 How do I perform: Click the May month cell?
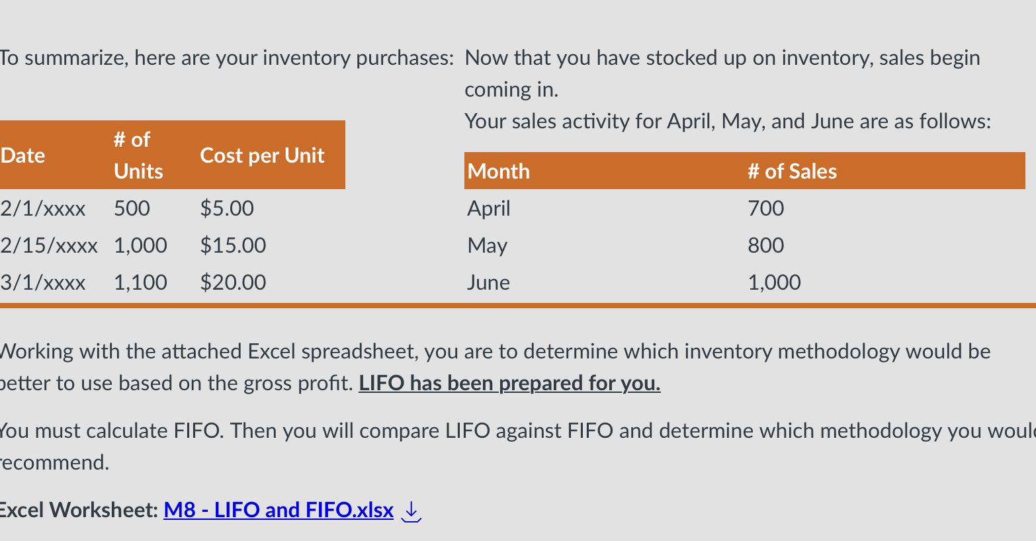tap(487, 245)
